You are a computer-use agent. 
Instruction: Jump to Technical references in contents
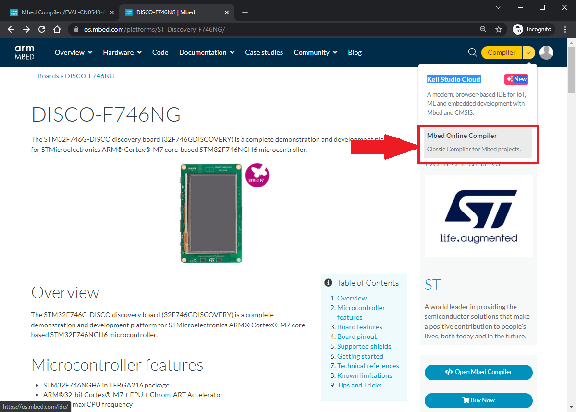point(368,366)
